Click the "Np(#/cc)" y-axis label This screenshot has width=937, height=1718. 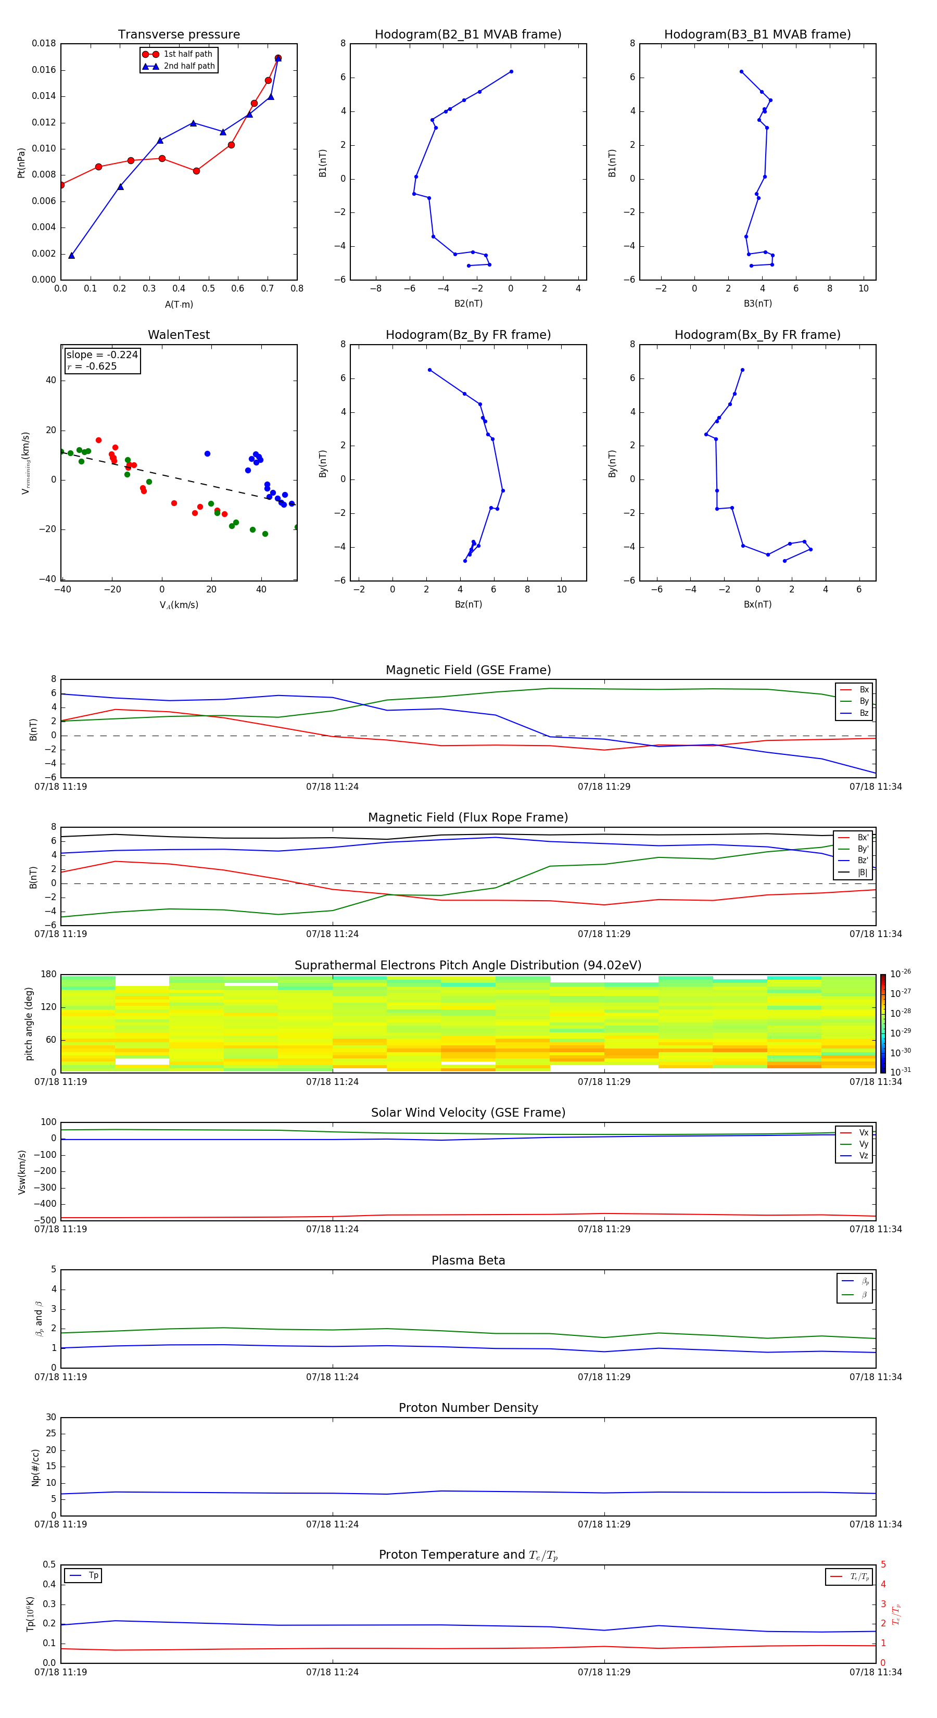pyautogui.click(x=35, y=1467)
